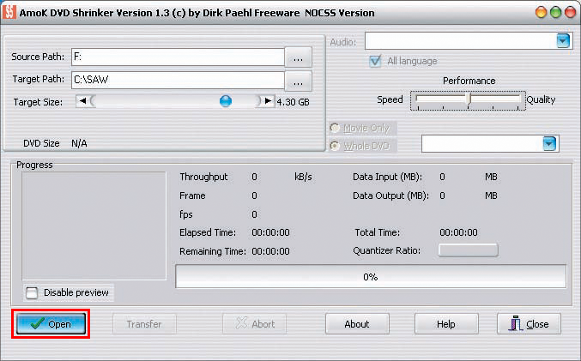Click the Elapsed Time 00:00:00 value
Viewport: 581px width, 361px height.
click(271, 232)
